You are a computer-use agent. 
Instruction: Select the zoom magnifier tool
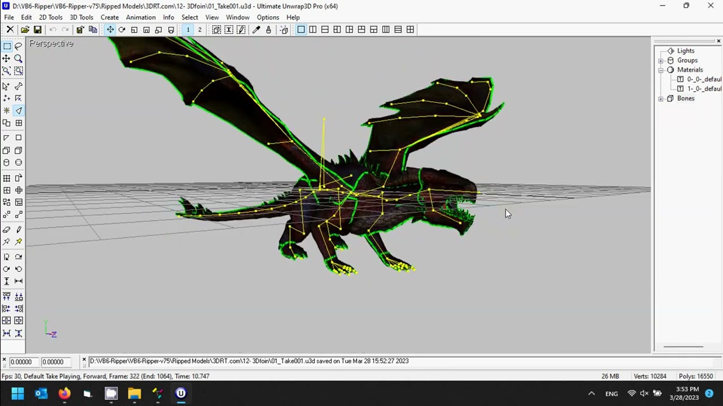(x=19, y=59)
